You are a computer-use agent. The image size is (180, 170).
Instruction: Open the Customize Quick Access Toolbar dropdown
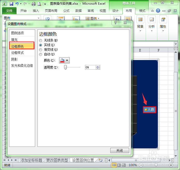(45, 4)
